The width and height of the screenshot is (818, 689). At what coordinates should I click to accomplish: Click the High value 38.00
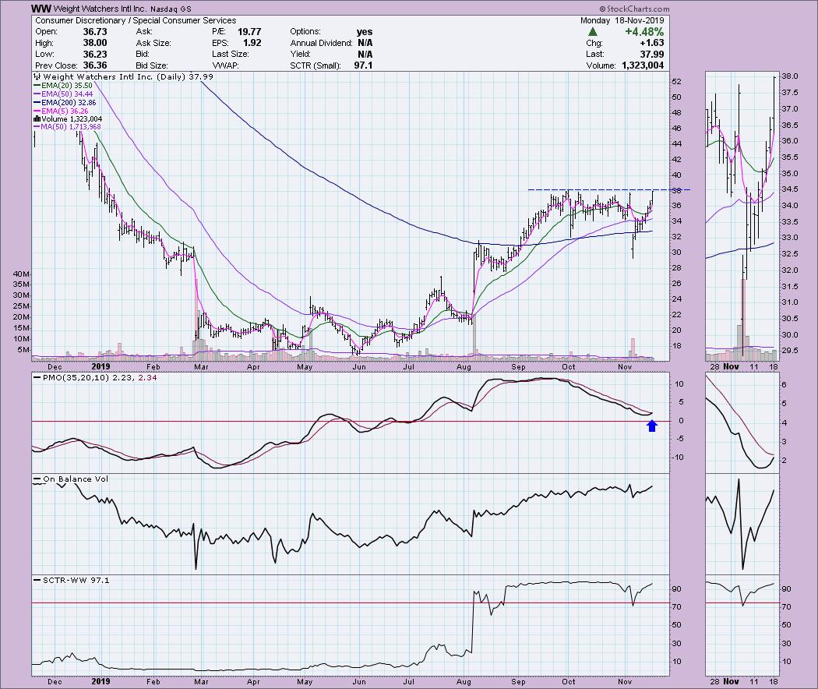[x=95, y=44]
